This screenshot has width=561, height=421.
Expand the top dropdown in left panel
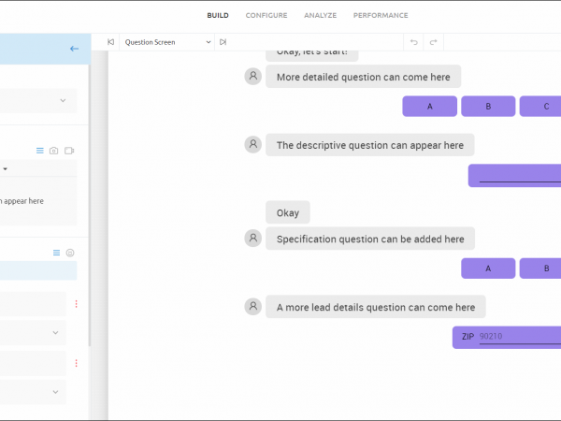63,100
